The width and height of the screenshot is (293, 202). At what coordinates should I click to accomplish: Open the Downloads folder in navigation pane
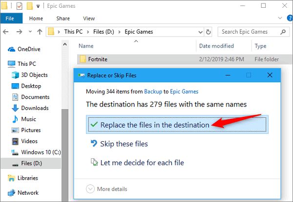pyautogui.click(x=34, y=108)
